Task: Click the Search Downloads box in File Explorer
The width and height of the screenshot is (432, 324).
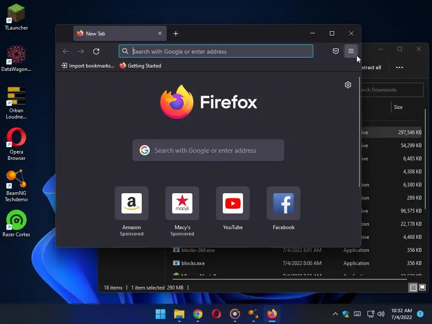Action: [x=392, y=90]
